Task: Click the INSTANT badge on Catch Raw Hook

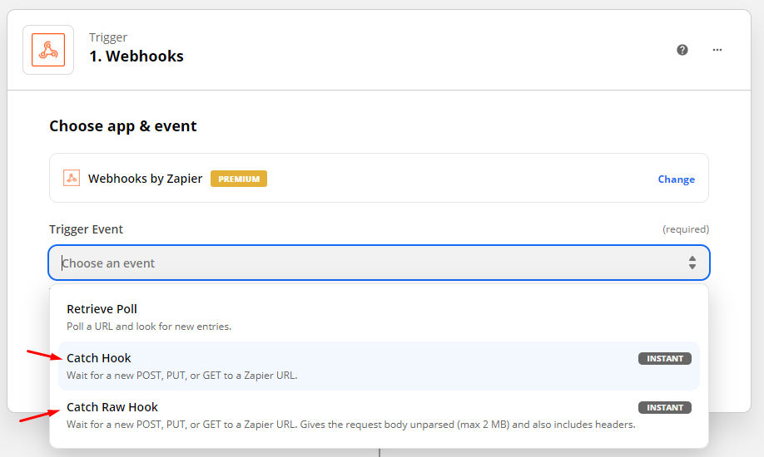Action: (x=665, y=407)
